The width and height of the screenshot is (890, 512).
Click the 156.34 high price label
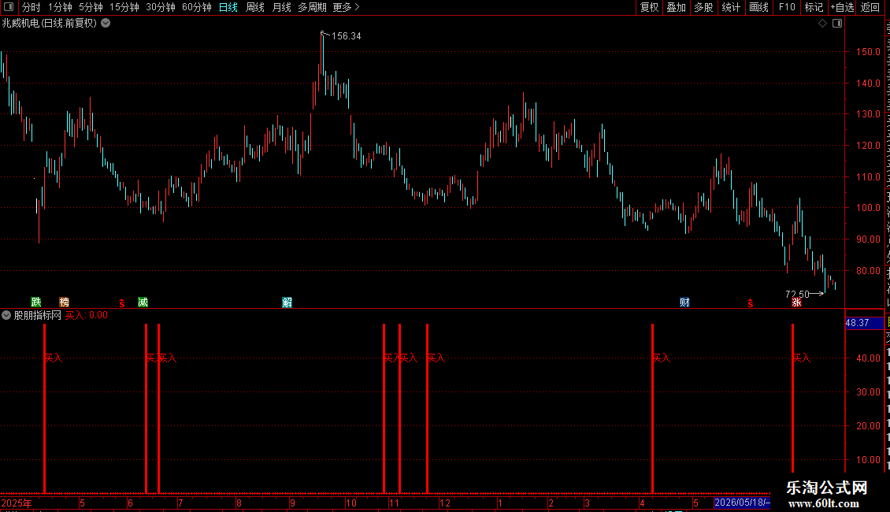[347, 35]
